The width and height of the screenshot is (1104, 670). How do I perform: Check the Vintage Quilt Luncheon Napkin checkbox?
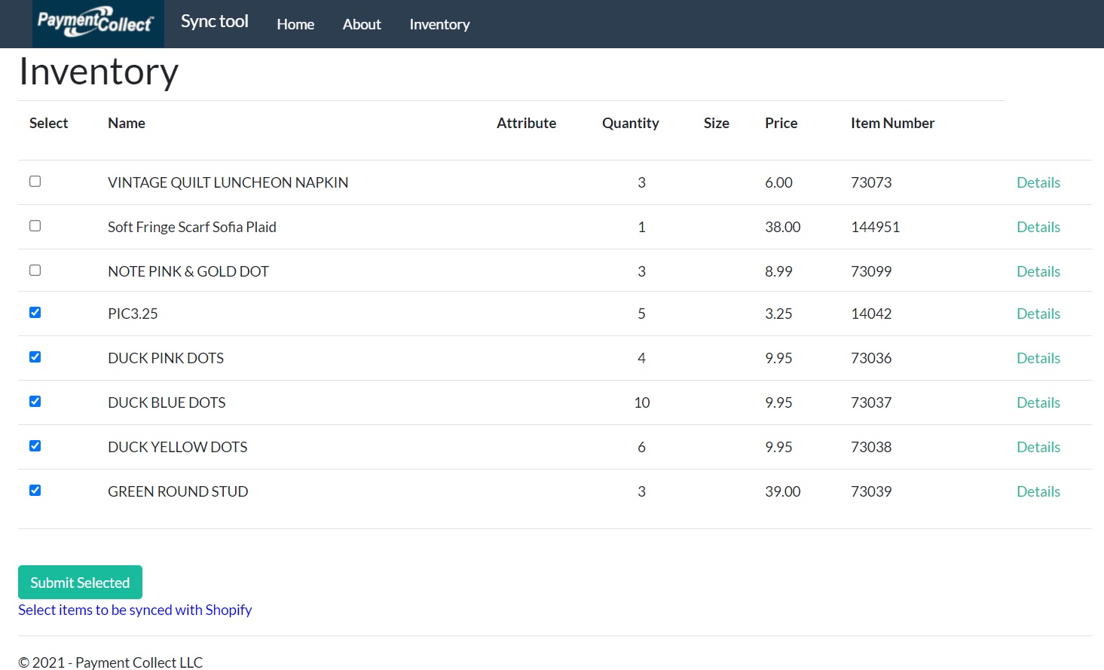pos(35,182)
